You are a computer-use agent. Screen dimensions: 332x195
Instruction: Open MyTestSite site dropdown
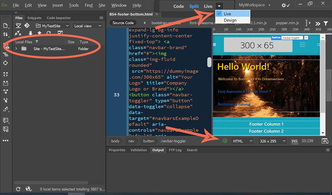click(52, 26)
